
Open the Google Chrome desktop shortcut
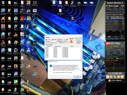click(29, 67)
